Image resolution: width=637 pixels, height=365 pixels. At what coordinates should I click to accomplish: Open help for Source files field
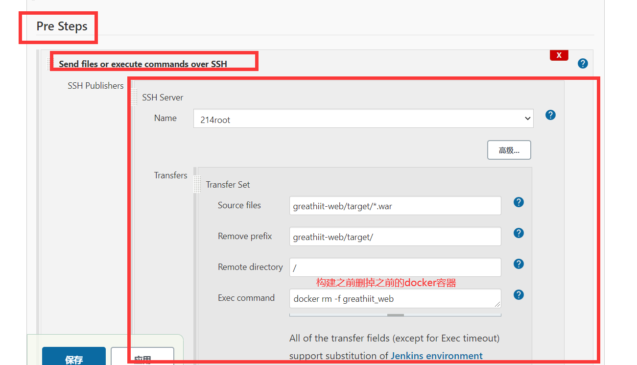[519, 202]
